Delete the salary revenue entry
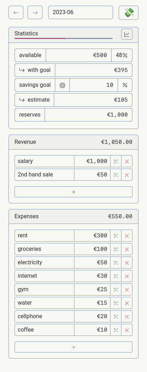The image size is (147, 372). pyautogui.click(x=127, y=162)
